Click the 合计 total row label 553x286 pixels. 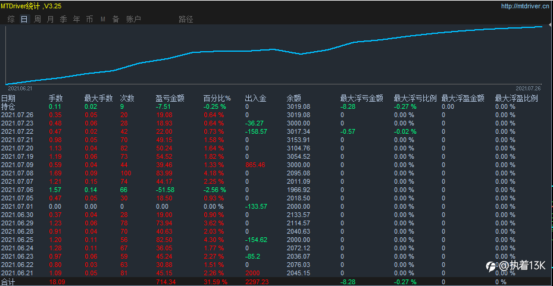coord(8,281)
